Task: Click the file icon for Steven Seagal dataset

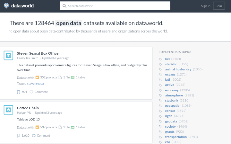Action: [60, 77]
